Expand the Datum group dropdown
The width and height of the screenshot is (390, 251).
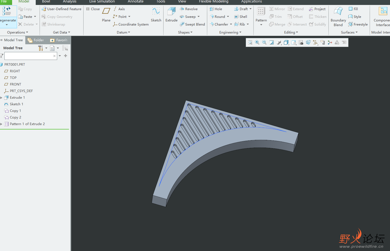click(123, 32)
